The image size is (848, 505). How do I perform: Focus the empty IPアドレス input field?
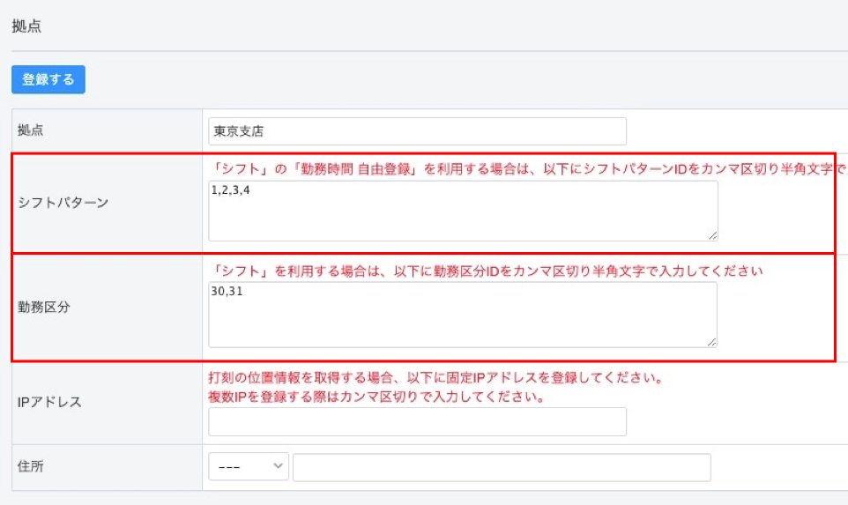tap(417, 421)
